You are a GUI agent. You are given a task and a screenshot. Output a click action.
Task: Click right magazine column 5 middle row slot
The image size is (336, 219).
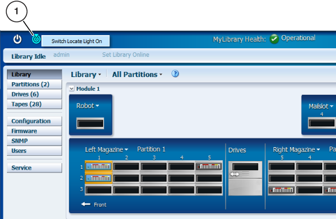[282, 178]
